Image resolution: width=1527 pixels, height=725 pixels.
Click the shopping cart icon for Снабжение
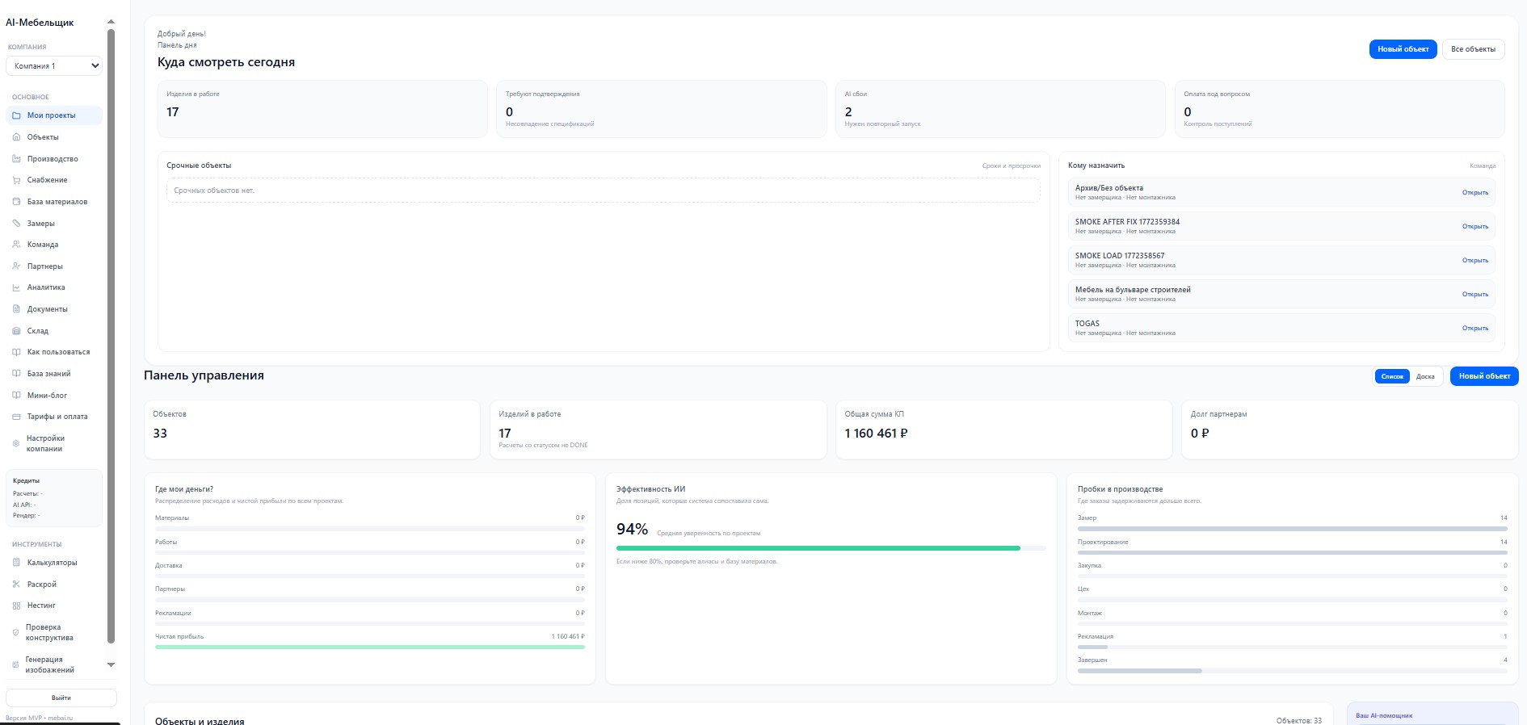click(x=16, y=180)
